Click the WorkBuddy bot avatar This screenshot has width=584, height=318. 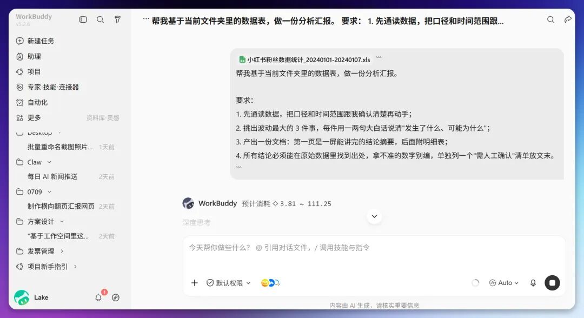coord(189,203)
